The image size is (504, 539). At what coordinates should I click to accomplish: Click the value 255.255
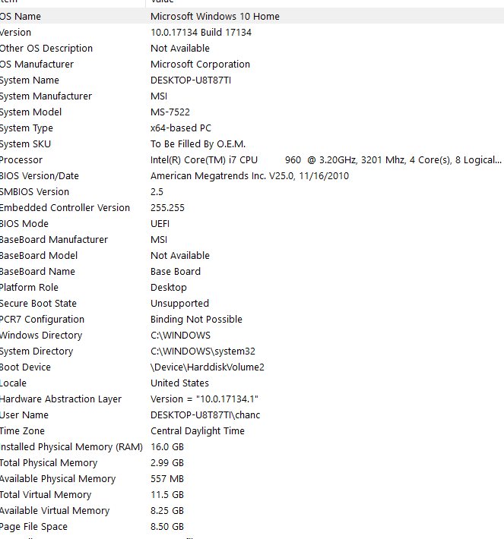click(167, 207)
